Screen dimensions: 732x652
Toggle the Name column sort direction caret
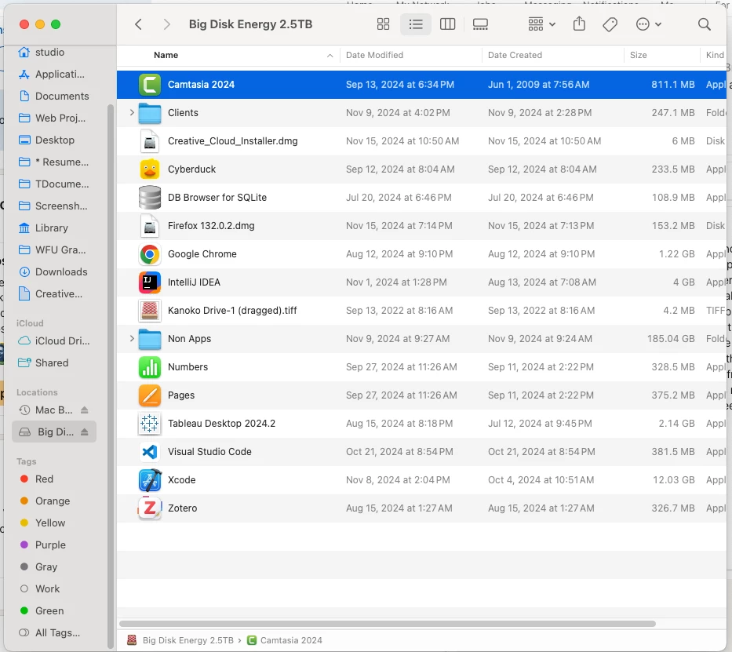pyautogui.click(x=330, y=56)
